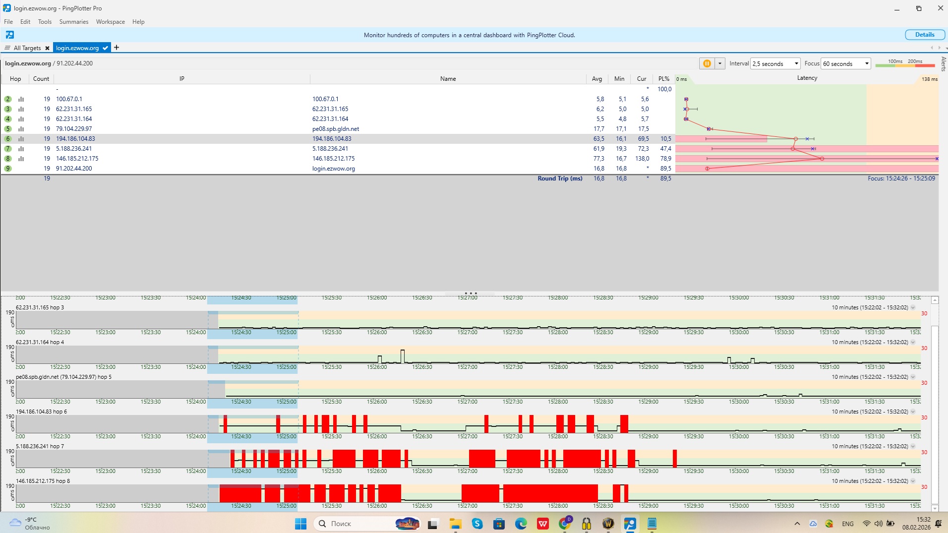Toggle timeline graph icon for hop 8

coord(21,159)
